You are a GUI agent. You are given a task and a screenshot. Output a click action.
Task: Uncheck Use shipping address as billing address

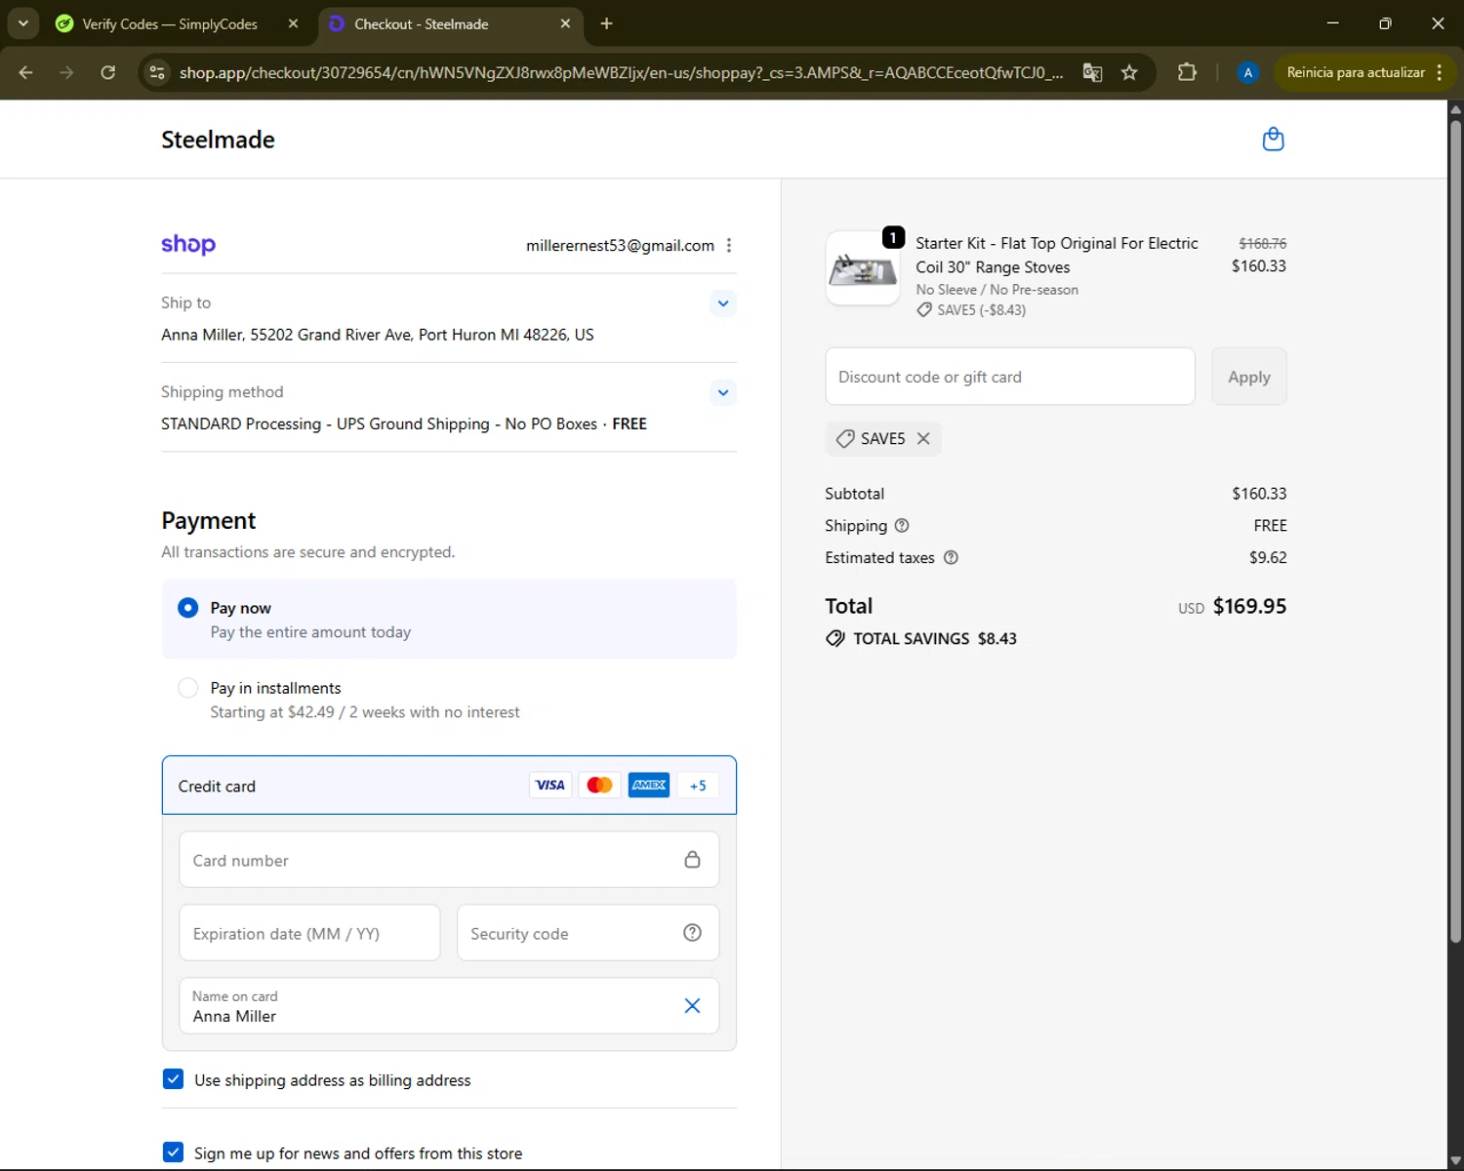(x=173, y=1079)
